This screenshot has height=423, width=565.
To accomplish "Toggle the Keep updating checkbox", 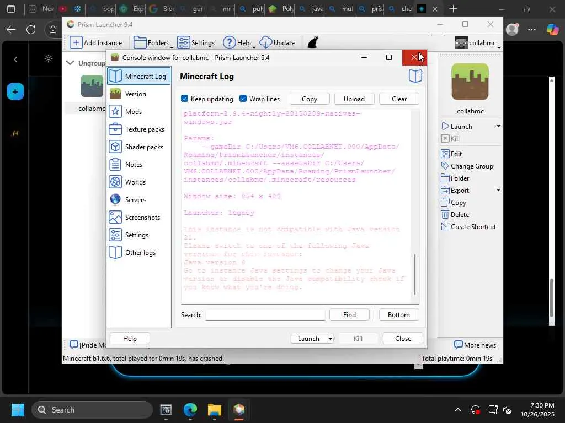I will 184,99.
